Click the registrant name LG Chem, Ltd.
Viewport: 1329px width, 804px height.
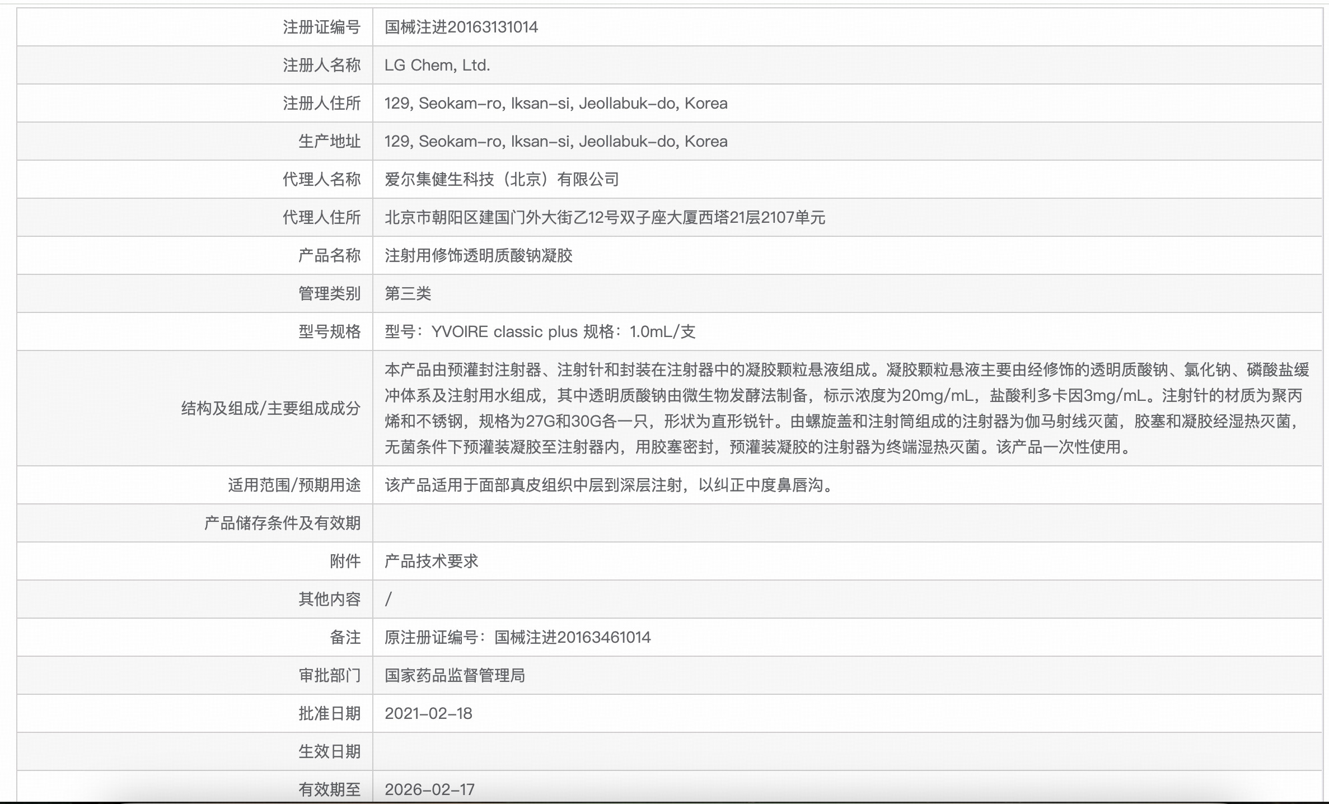pyautogui.click(x=437, y=65)
